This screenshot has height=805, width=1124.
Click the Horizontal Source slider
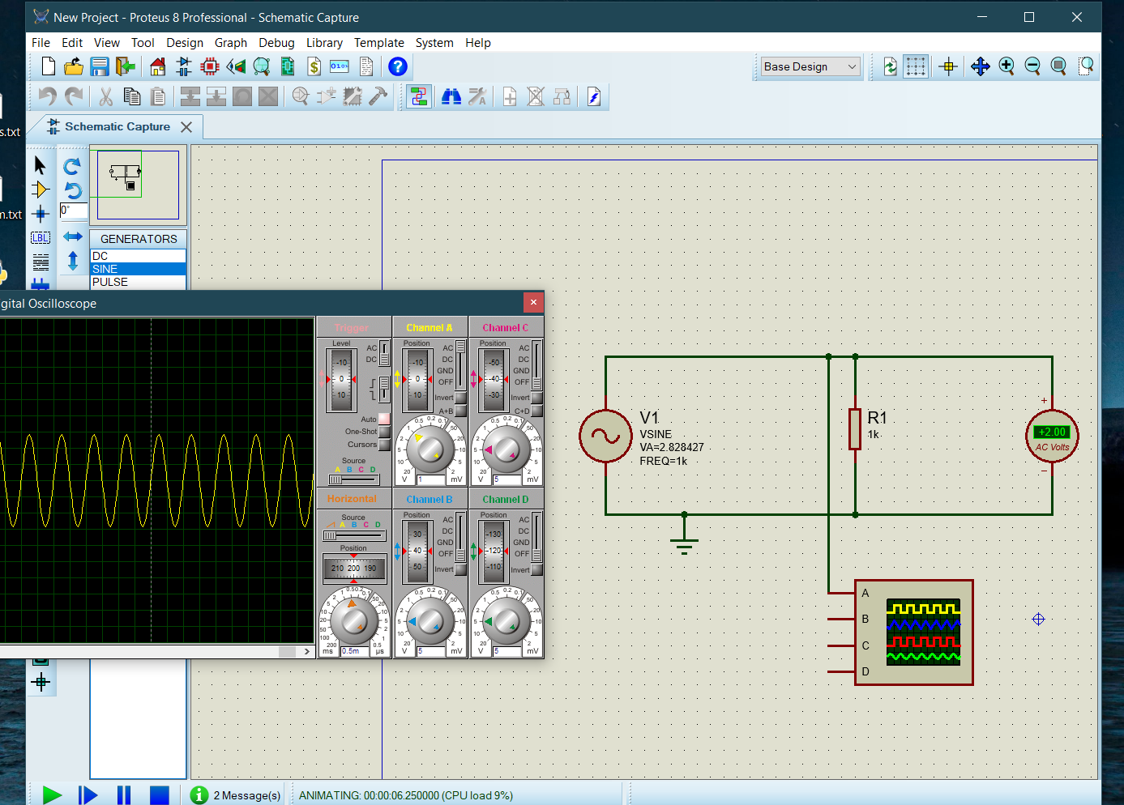(353, 535)
